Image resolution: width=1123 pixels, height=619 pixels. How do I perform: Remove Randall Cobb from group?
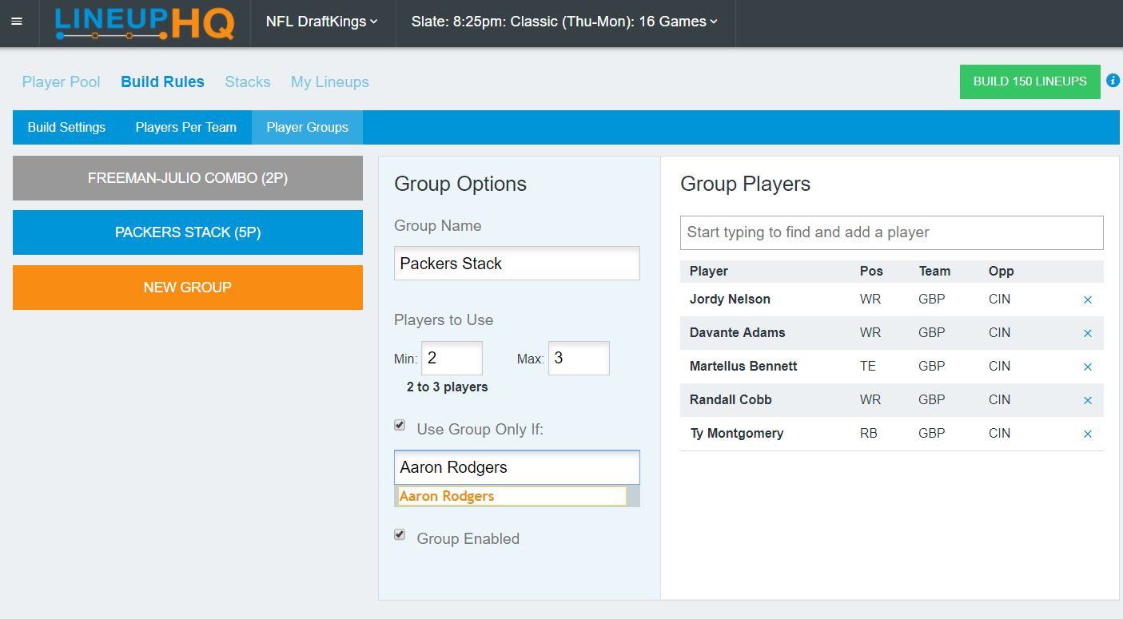[x=1087, y=401]
